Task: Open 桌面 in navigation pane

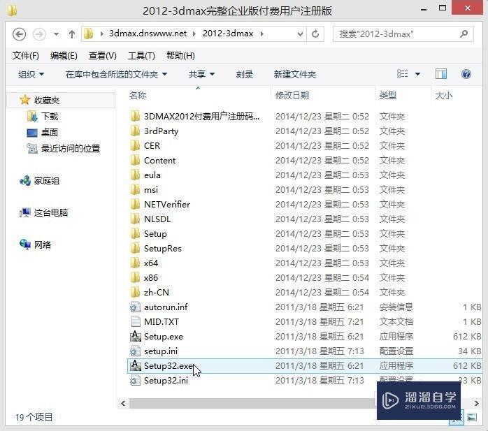Action: pyautogui.click(x=50, y=133)
